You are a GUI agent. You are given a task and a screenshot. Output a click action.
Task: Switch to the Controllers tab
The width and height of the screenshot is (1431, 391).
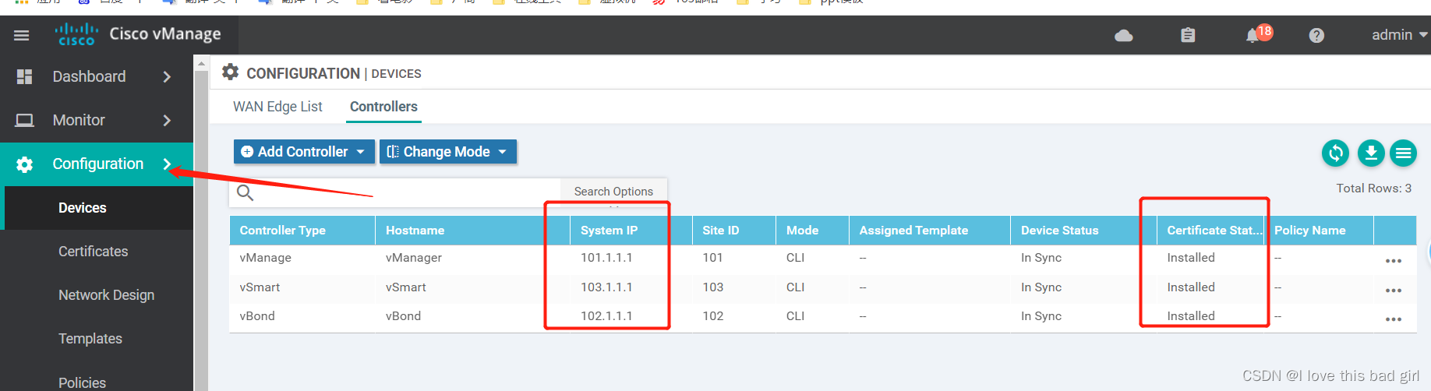tap(383, 107)
